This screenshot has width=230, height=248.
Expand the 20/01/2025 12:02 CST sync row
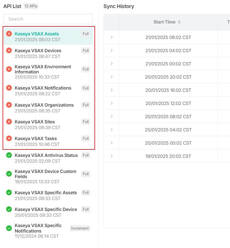(x=111, y=103)
